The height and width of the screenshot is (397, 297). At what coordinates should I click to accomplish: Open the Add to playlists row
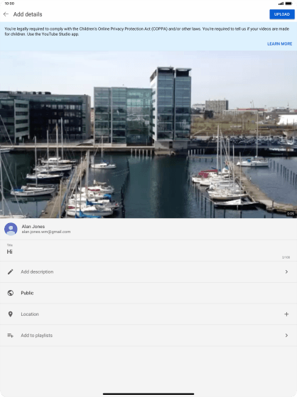pos(148,336)
